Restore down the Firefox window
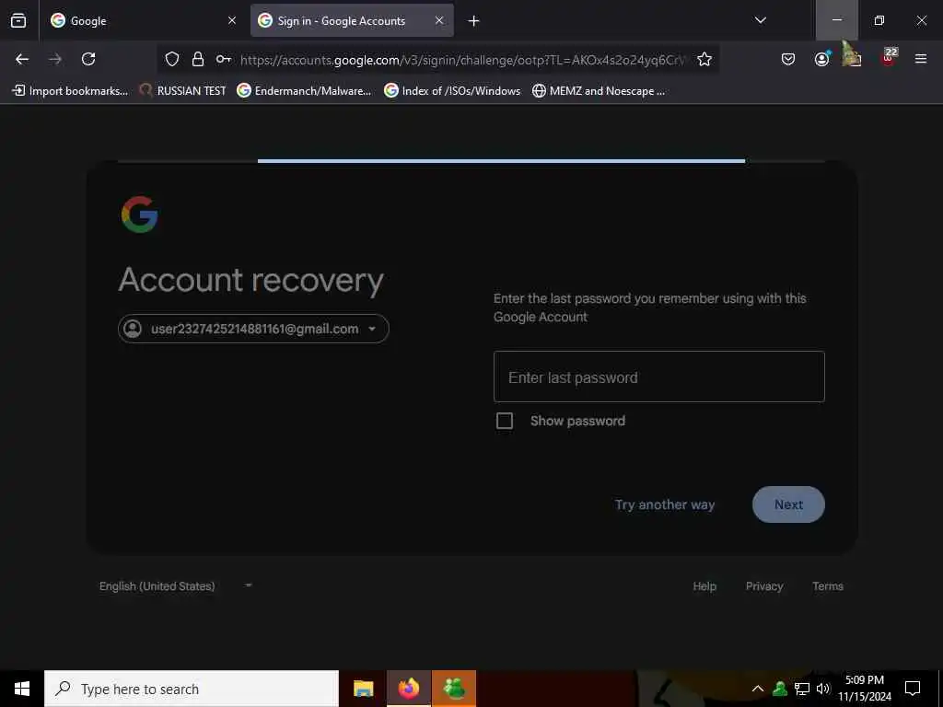 879,20
